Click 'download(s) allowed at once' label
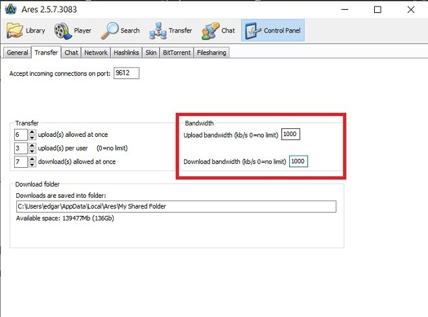428x317 pixels. click(77, 162)
